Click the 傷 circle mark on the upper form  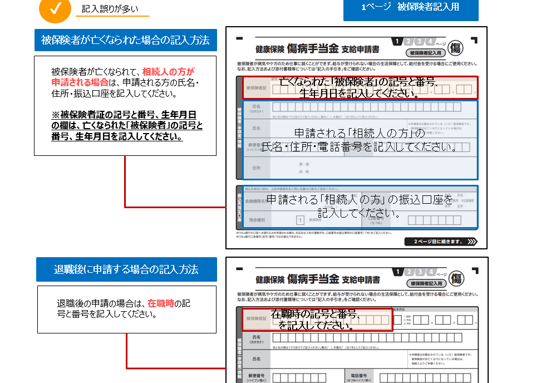455,47
